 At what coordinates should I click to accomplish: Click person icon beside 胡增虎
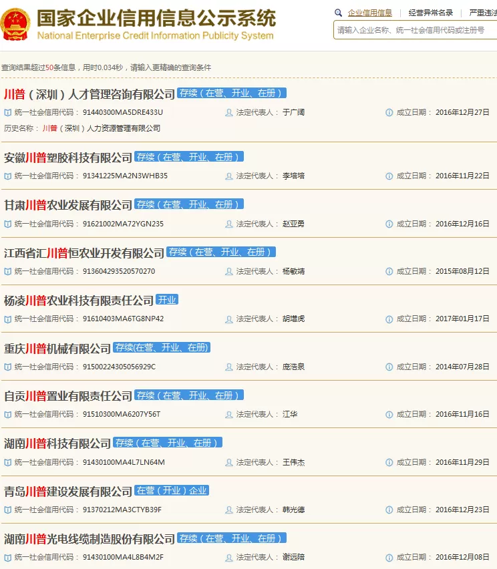pyautogui.click(x=229, y=319)
